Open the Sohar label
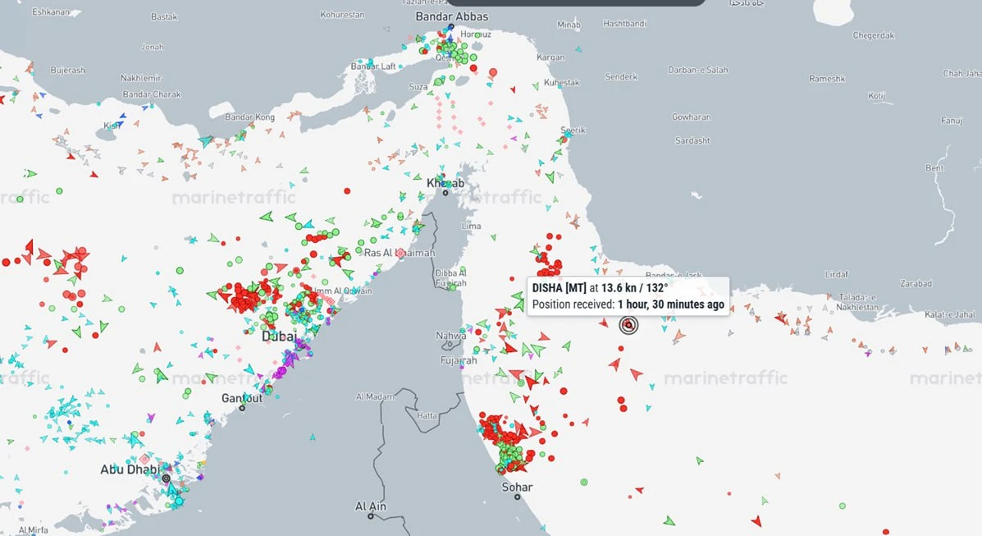Image resolution: width=982 pixels, height=536 pixels. [518, 487]
